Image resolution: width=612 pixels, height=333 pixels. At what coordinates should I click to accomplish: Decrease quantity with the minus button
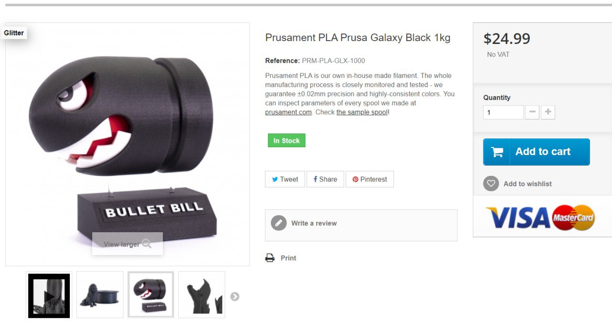(x=532, y=112)
